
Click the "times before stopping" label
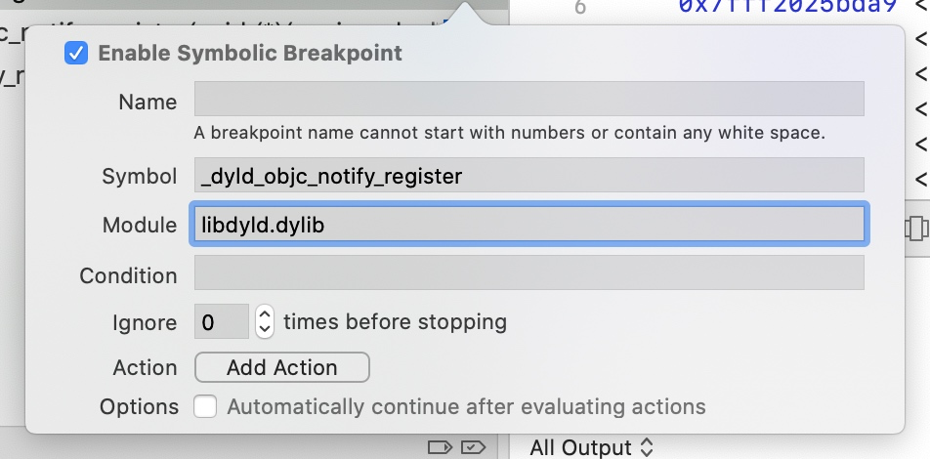click(395, 321)
